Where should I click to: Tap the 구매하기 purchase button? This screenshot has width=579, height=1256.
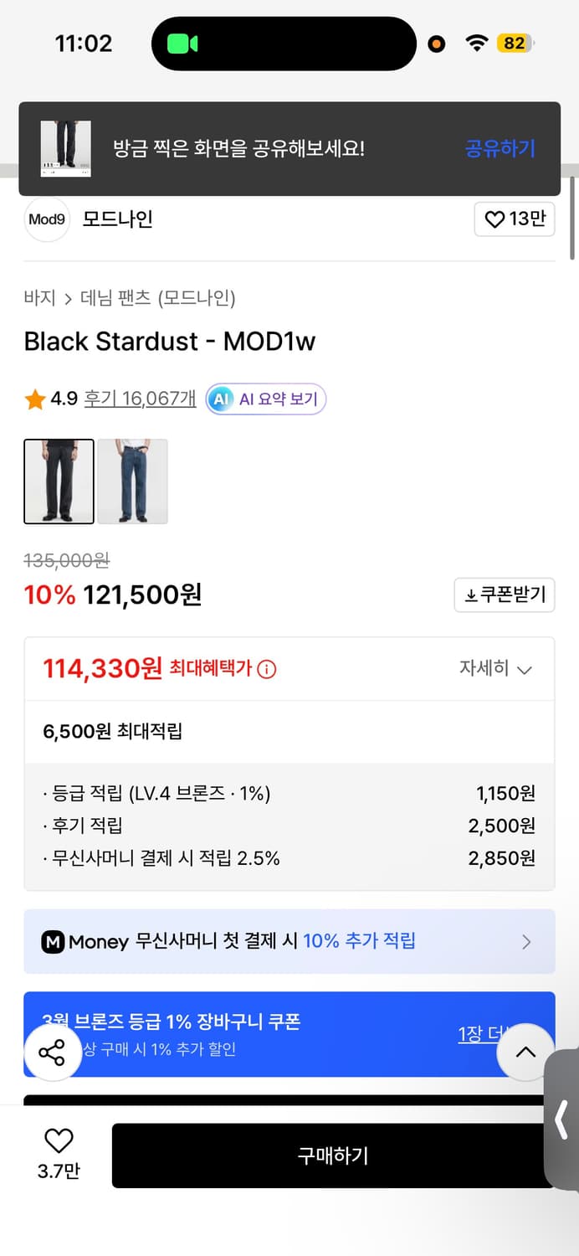pyautogui.click(x=333, y=1156)
